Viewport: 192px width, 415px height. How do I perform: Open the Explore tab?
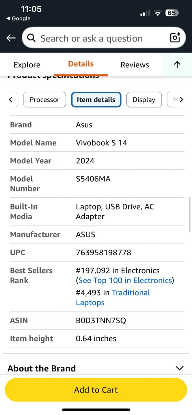pyautogui.click(x=27, y=65)
